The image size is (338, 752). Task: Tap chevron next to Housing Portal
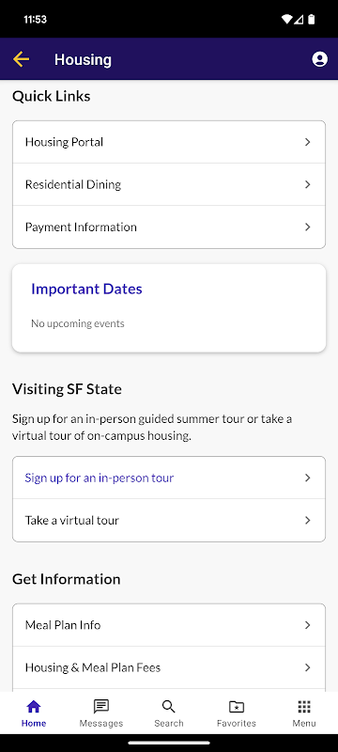308,142
